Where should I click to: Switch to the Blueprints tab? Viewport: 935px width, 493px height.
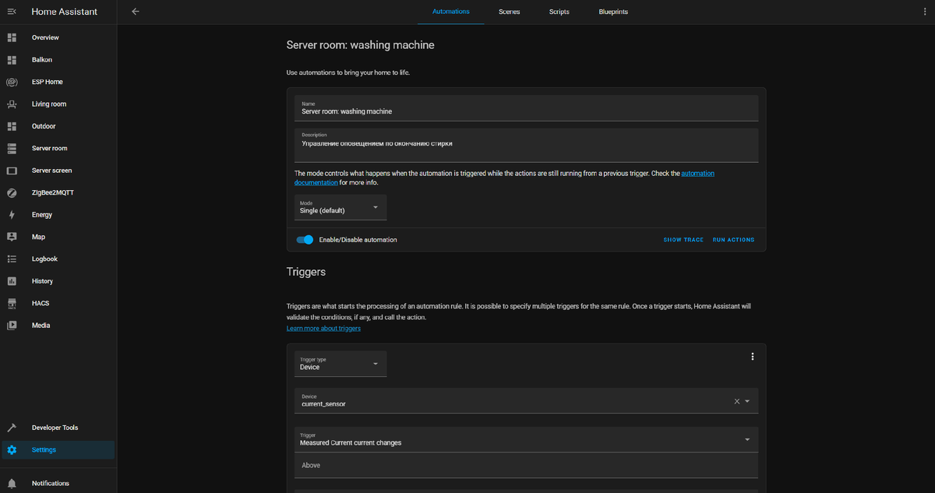point(613,12)
